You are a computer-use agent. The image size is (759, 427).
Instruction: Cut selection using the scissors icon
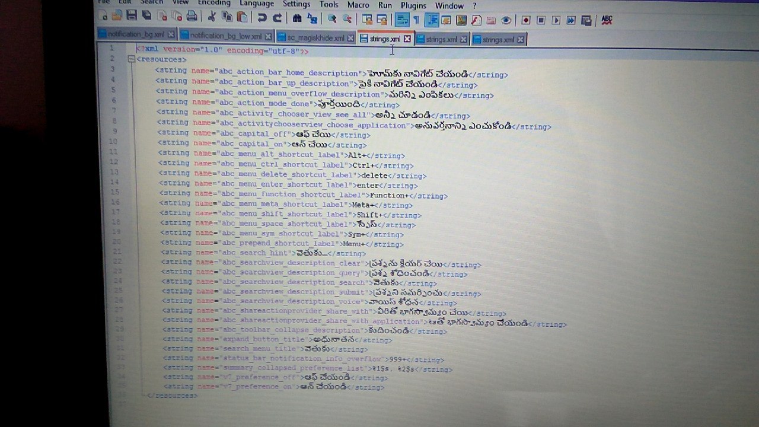click(x=212, y=17)
